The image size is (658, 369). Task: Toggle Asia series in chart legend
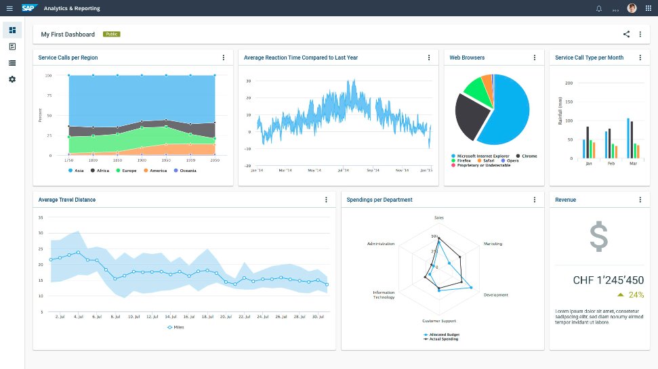tap(76, 171)
